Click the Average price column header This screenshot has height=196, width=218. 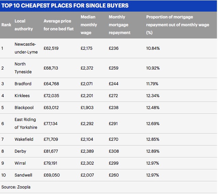click(x=58, y=25)
